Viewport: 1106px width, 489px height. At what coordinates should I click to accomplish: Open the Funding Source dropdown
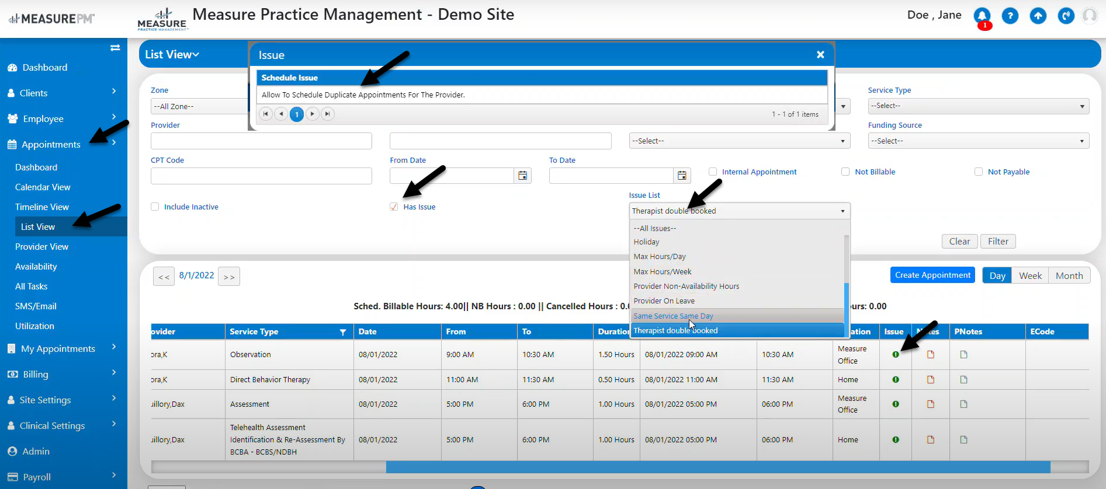pyautogui.click(x=979, y=141)
